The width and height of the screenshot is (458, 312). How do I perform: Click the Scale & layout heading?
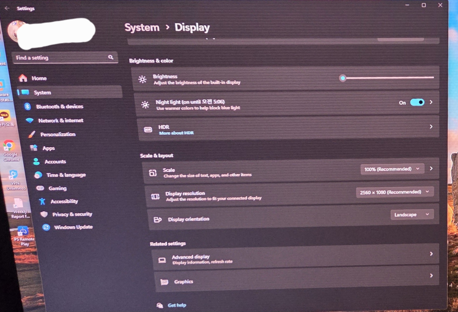[x=157, y=156]
